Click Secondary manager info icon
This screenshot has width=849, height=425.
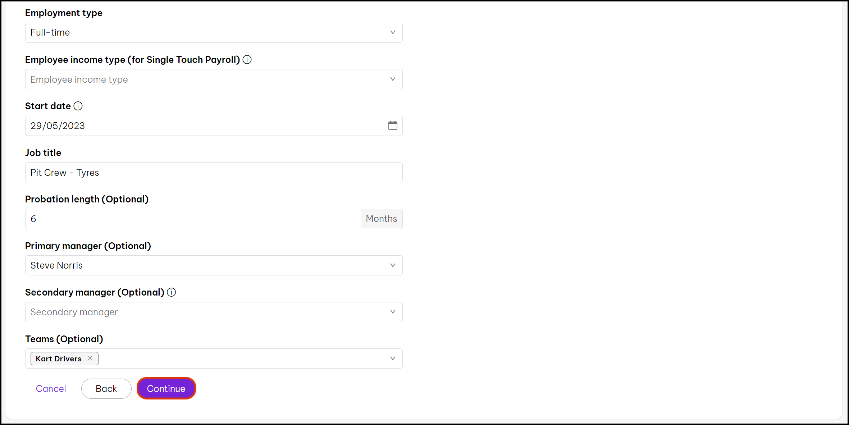pyautogui.click(x=172, y=292)
